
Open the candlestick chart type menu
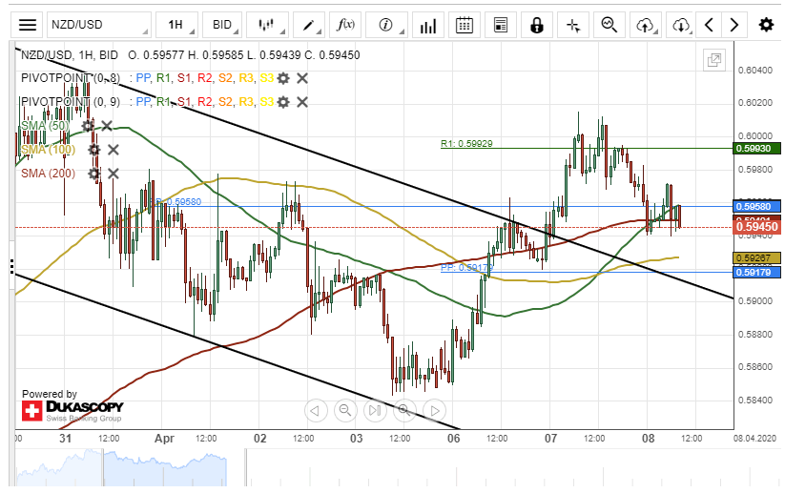tap(268, 25)
